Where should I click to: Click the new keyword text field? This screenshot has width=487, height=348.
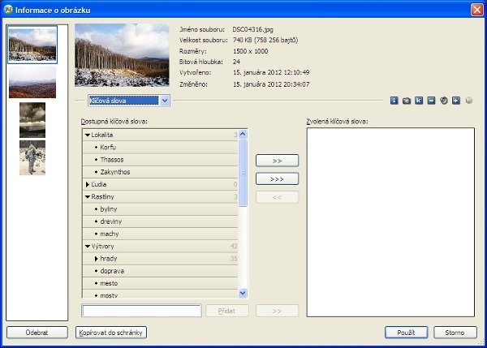click(x=141, y=310)
